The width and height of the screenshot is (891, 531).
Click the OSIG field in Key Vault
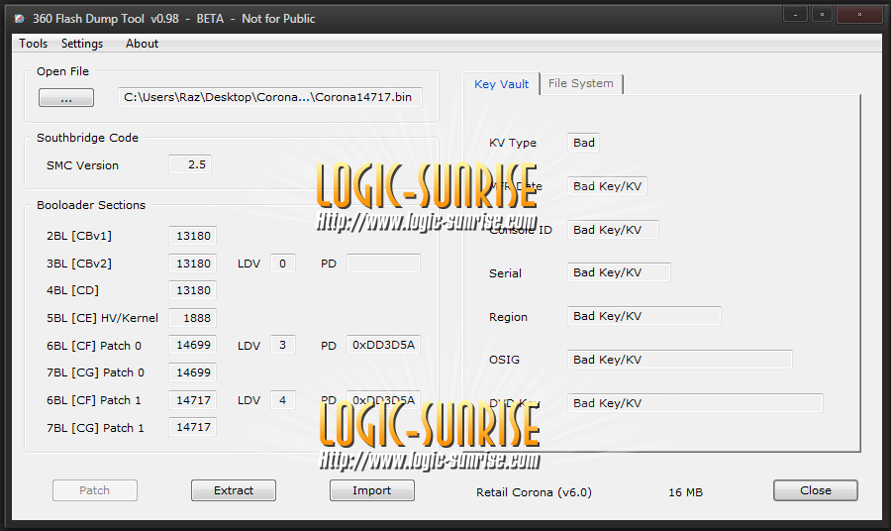(x=679, y=360)
